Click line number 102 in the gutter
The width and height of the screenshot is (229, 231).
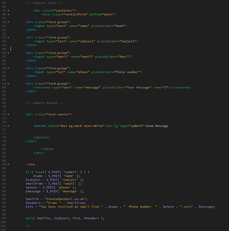pyautogui.click(x=3, y=230)
